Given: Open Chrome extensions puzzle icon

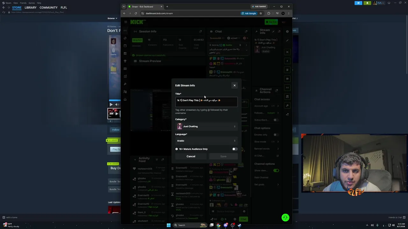Looking at the screenshot, I should (x=269, y=13).
